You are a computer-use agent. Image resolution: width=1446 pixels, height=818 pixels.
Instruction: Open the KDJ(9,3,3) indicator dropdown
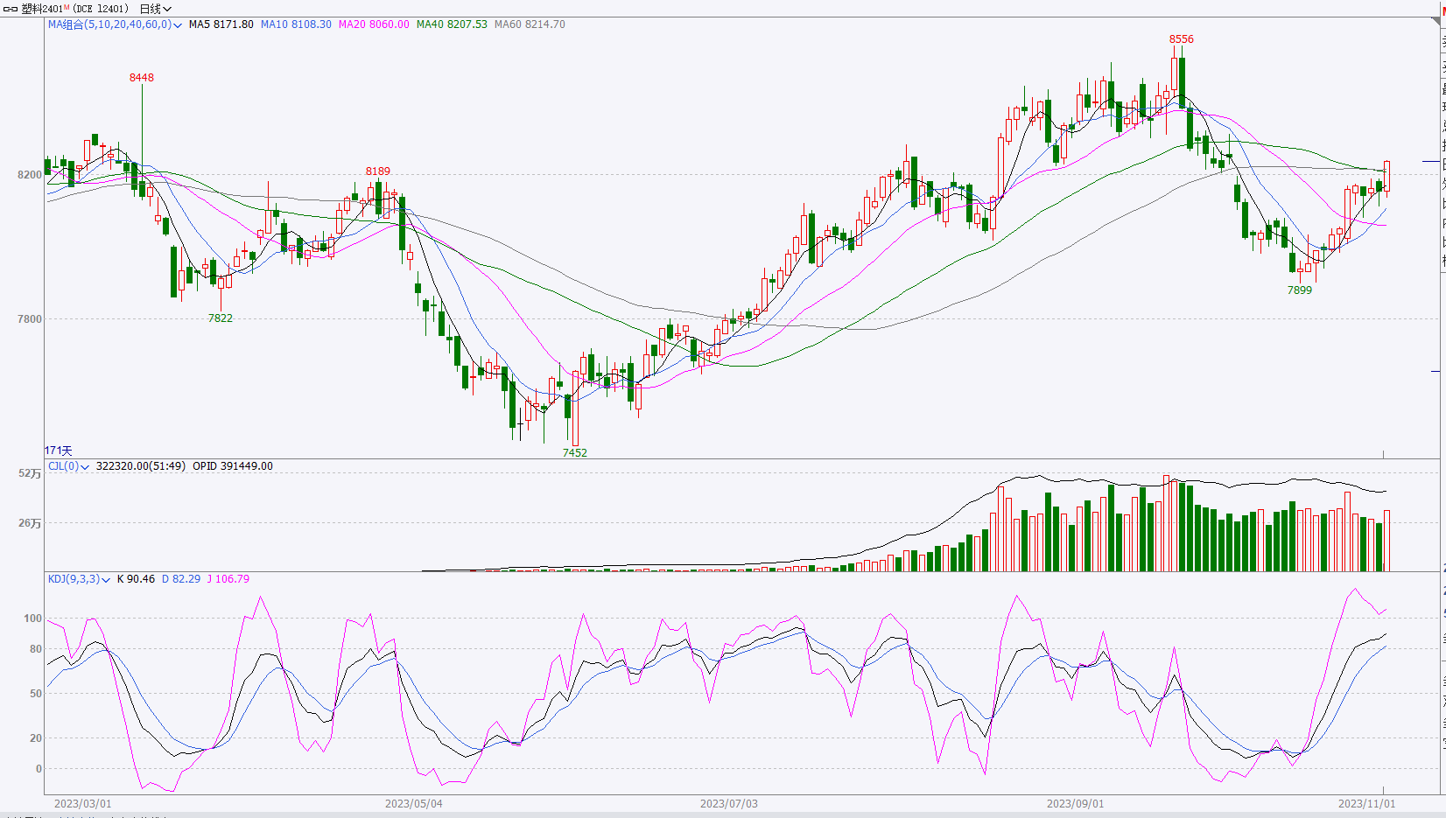pos(106,580)
